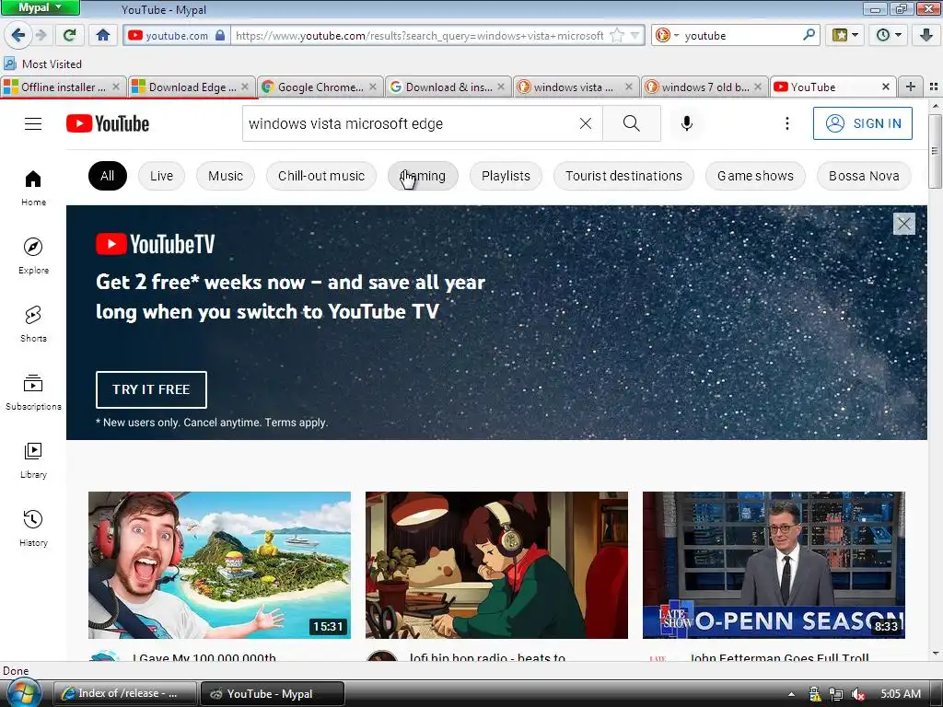This screenshot has width=943, height=707.
Task: Select the Tourist destinations chip
Action: point(623,176)
